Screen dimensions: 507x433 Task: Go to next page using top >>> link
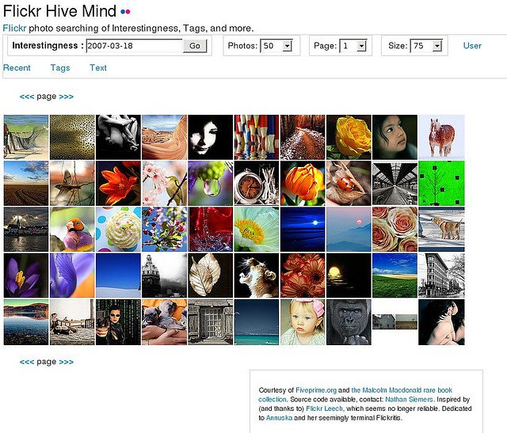coord(67,97)
